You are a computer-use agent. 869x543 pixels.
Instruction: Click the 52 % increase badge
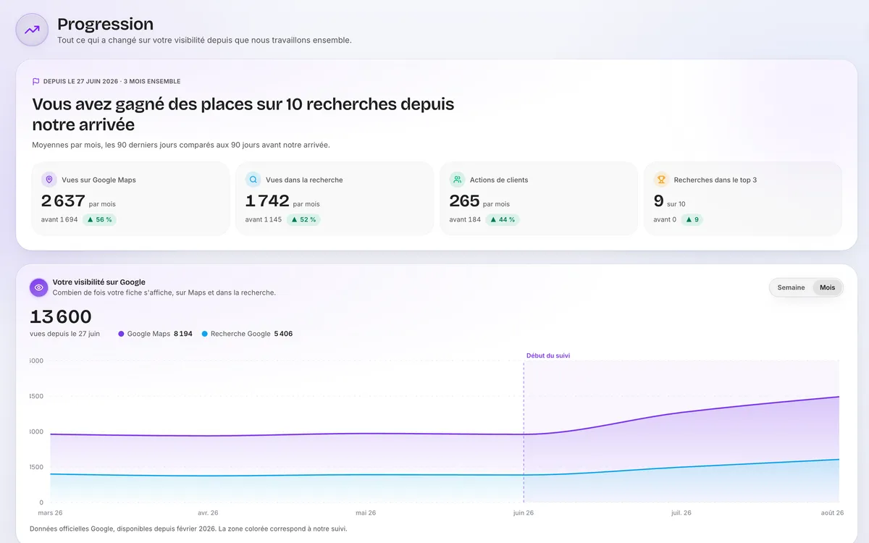[303, 219]
